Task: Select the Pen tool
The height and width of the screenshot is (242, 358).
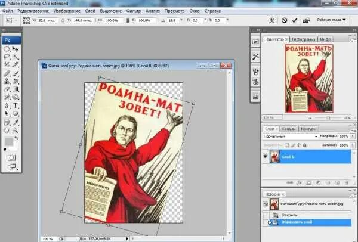Action: [x=7, y=106]
